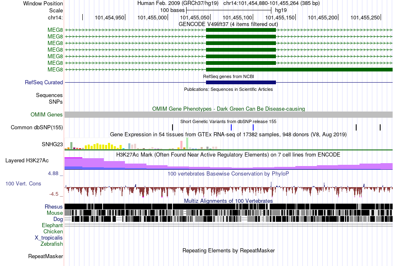393x266 pixels.
Task: Click the H3K27Ac Mark ENCODE title
Action: pos(228,154)
